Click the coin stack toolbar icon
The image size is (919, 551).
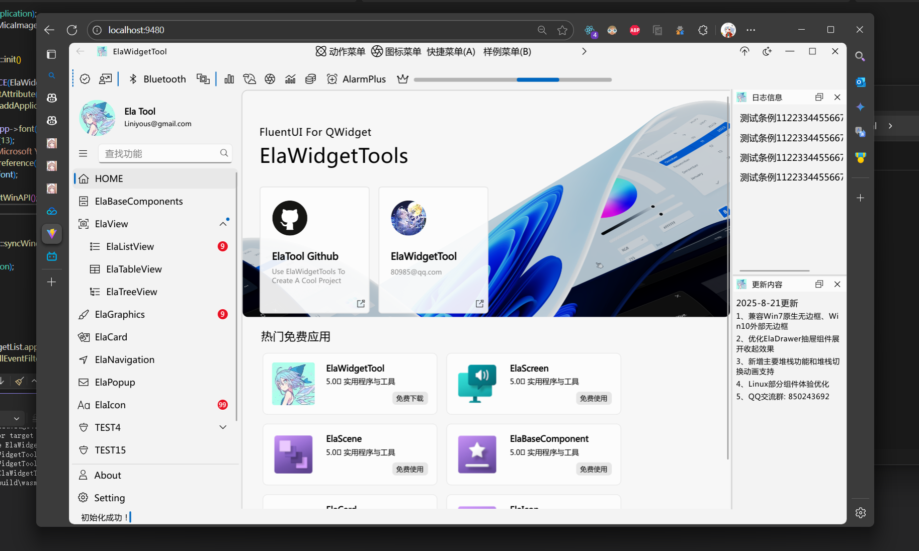click(x=311, y=79)
